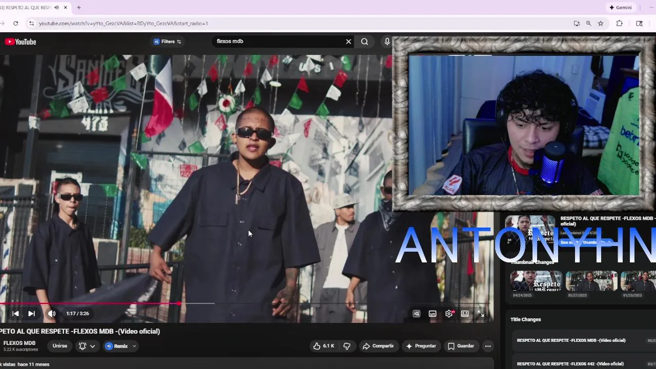Screen dimensions: 656x369
Task: Open notification bell dropdown
Action: (87, 346)
